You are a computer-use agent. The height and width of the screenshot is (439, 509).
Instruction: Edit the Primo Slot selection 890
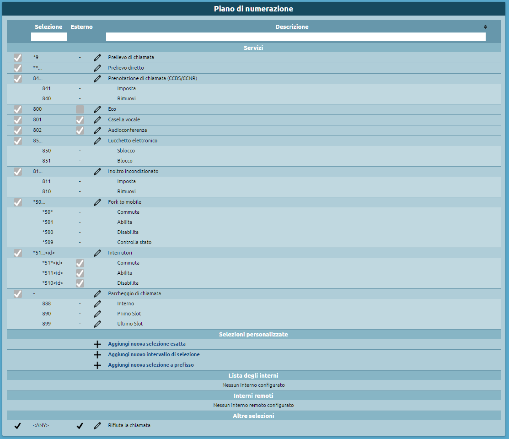click(97, 314)
